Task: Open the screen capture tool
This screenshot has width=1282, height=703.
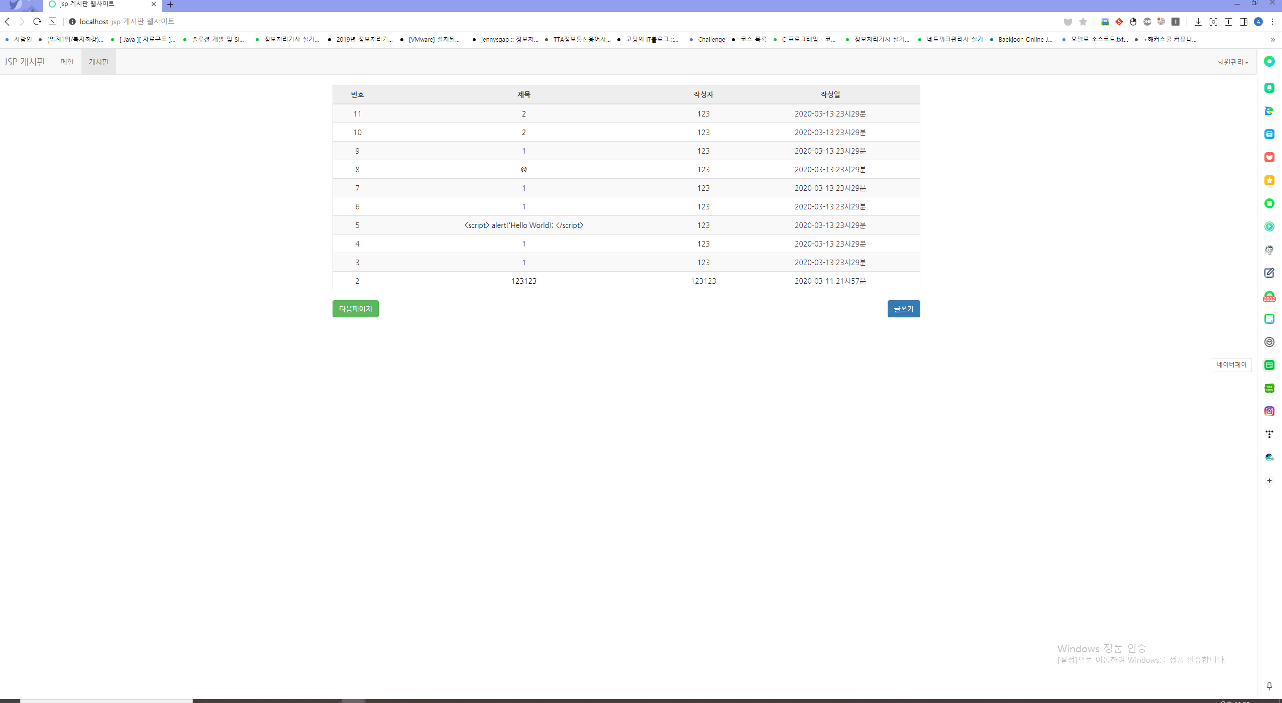Action: [x=1214, y=22]
